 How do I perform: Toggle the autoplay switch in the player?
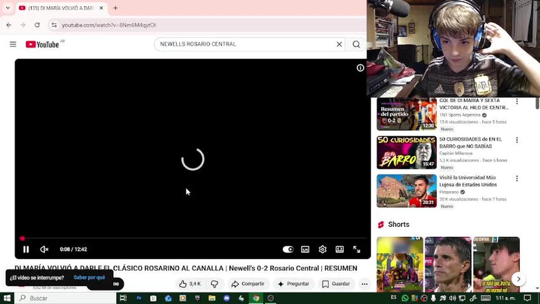click(x=288, y=250)
